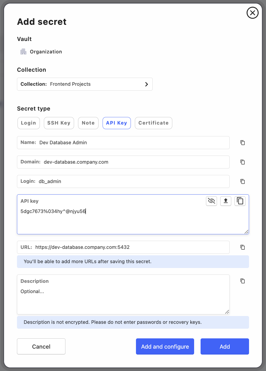Select the Certificate secret type
This screenshot has width=266, height=371.
(153, 123)
